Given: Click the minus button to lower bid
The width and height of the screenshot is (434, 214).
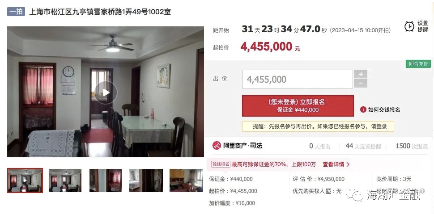Looking at the screenshot, I should point(361,83).
